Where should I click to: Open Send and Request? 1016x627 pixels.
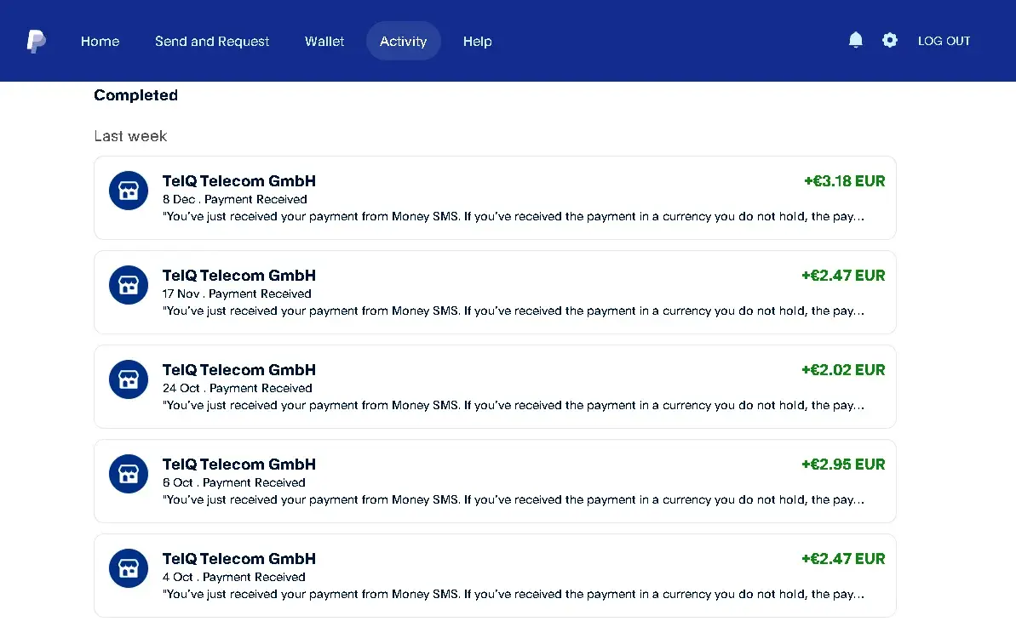[212, 42]
